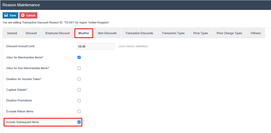The height and width of the screenshot is (133, 271).
Task: Click the Reason Maintenance page title
Action: tap(21, 5)
